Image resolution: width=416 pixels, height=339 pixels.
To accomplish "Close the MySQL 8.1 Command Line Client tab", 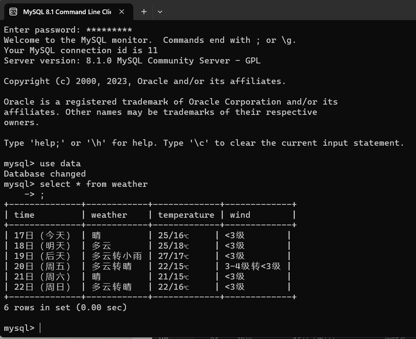I will coord(122,12).
